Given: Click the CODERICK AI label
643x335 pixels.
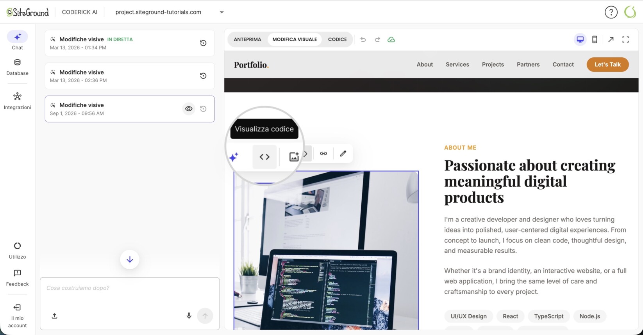Looking at the screenshot, I should tap(80, 12).
